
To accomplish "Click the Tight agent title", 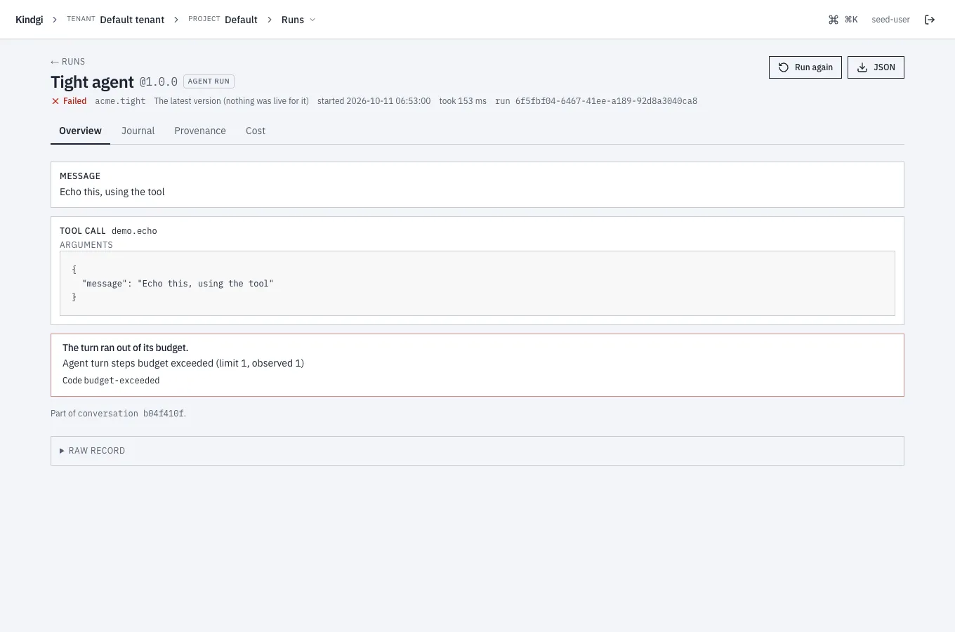I will [x=92, y=82].
